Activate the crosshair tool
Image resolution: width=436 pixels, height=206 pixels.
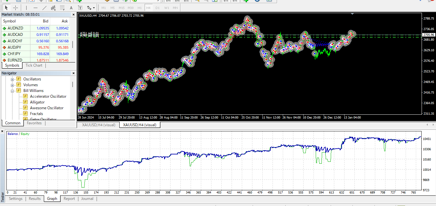(15, 8)
